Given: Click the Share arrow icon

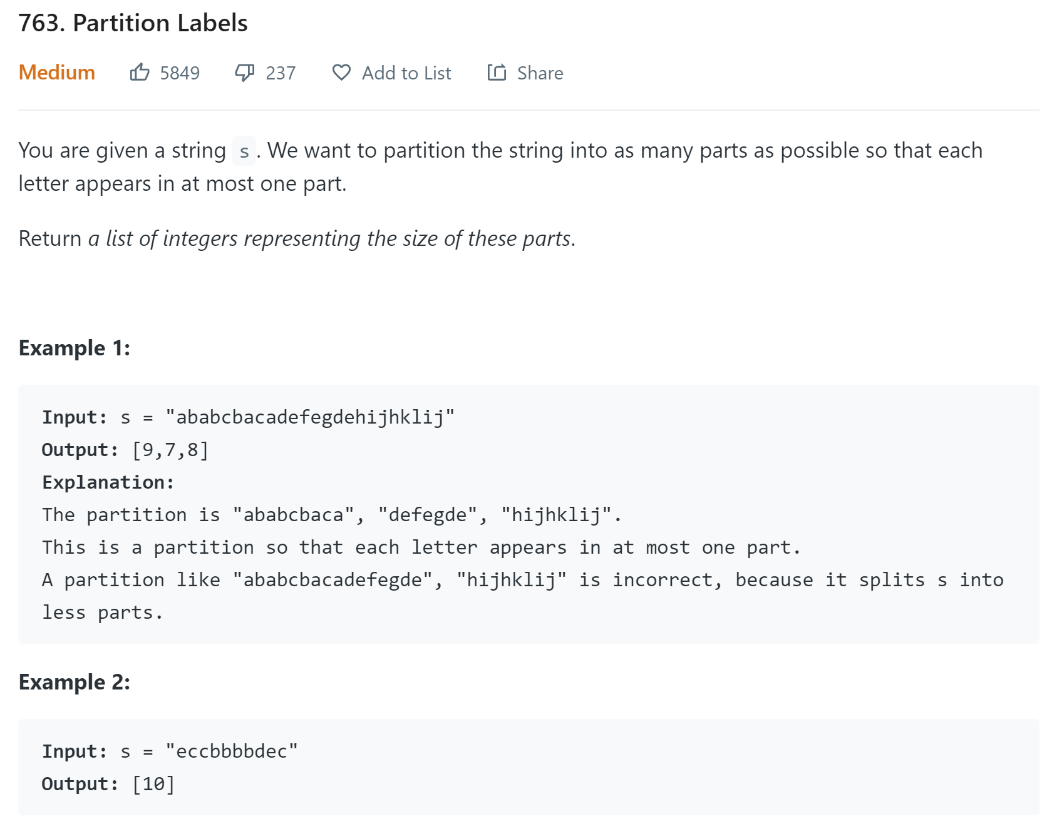Looking at the screenshot, I should click(497, 73).
